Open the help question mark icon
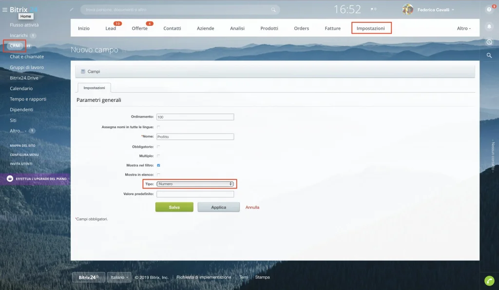The height and width of the screenshot is (290, 499). pyautogui.click(x=489, y=10)
